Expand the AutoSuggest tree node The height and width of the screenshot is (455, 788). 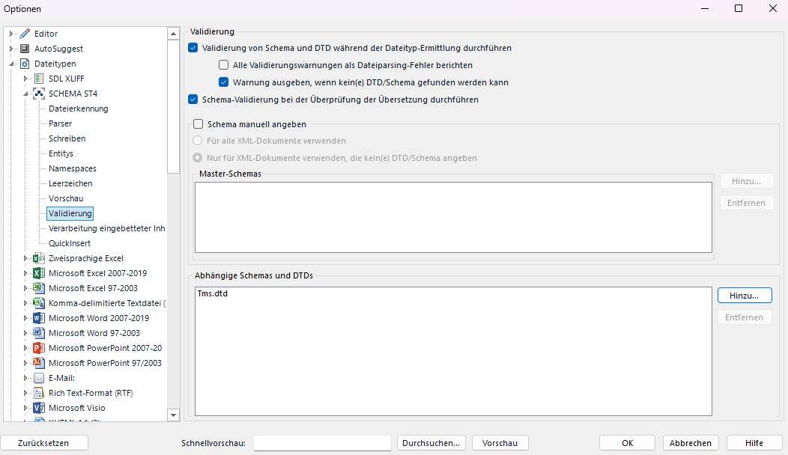click(x=11, y=48)
